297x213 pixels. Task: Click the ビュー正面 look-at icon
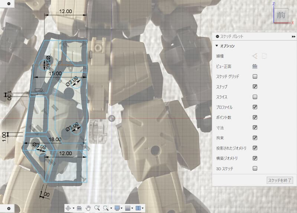[x=255, y=66]
